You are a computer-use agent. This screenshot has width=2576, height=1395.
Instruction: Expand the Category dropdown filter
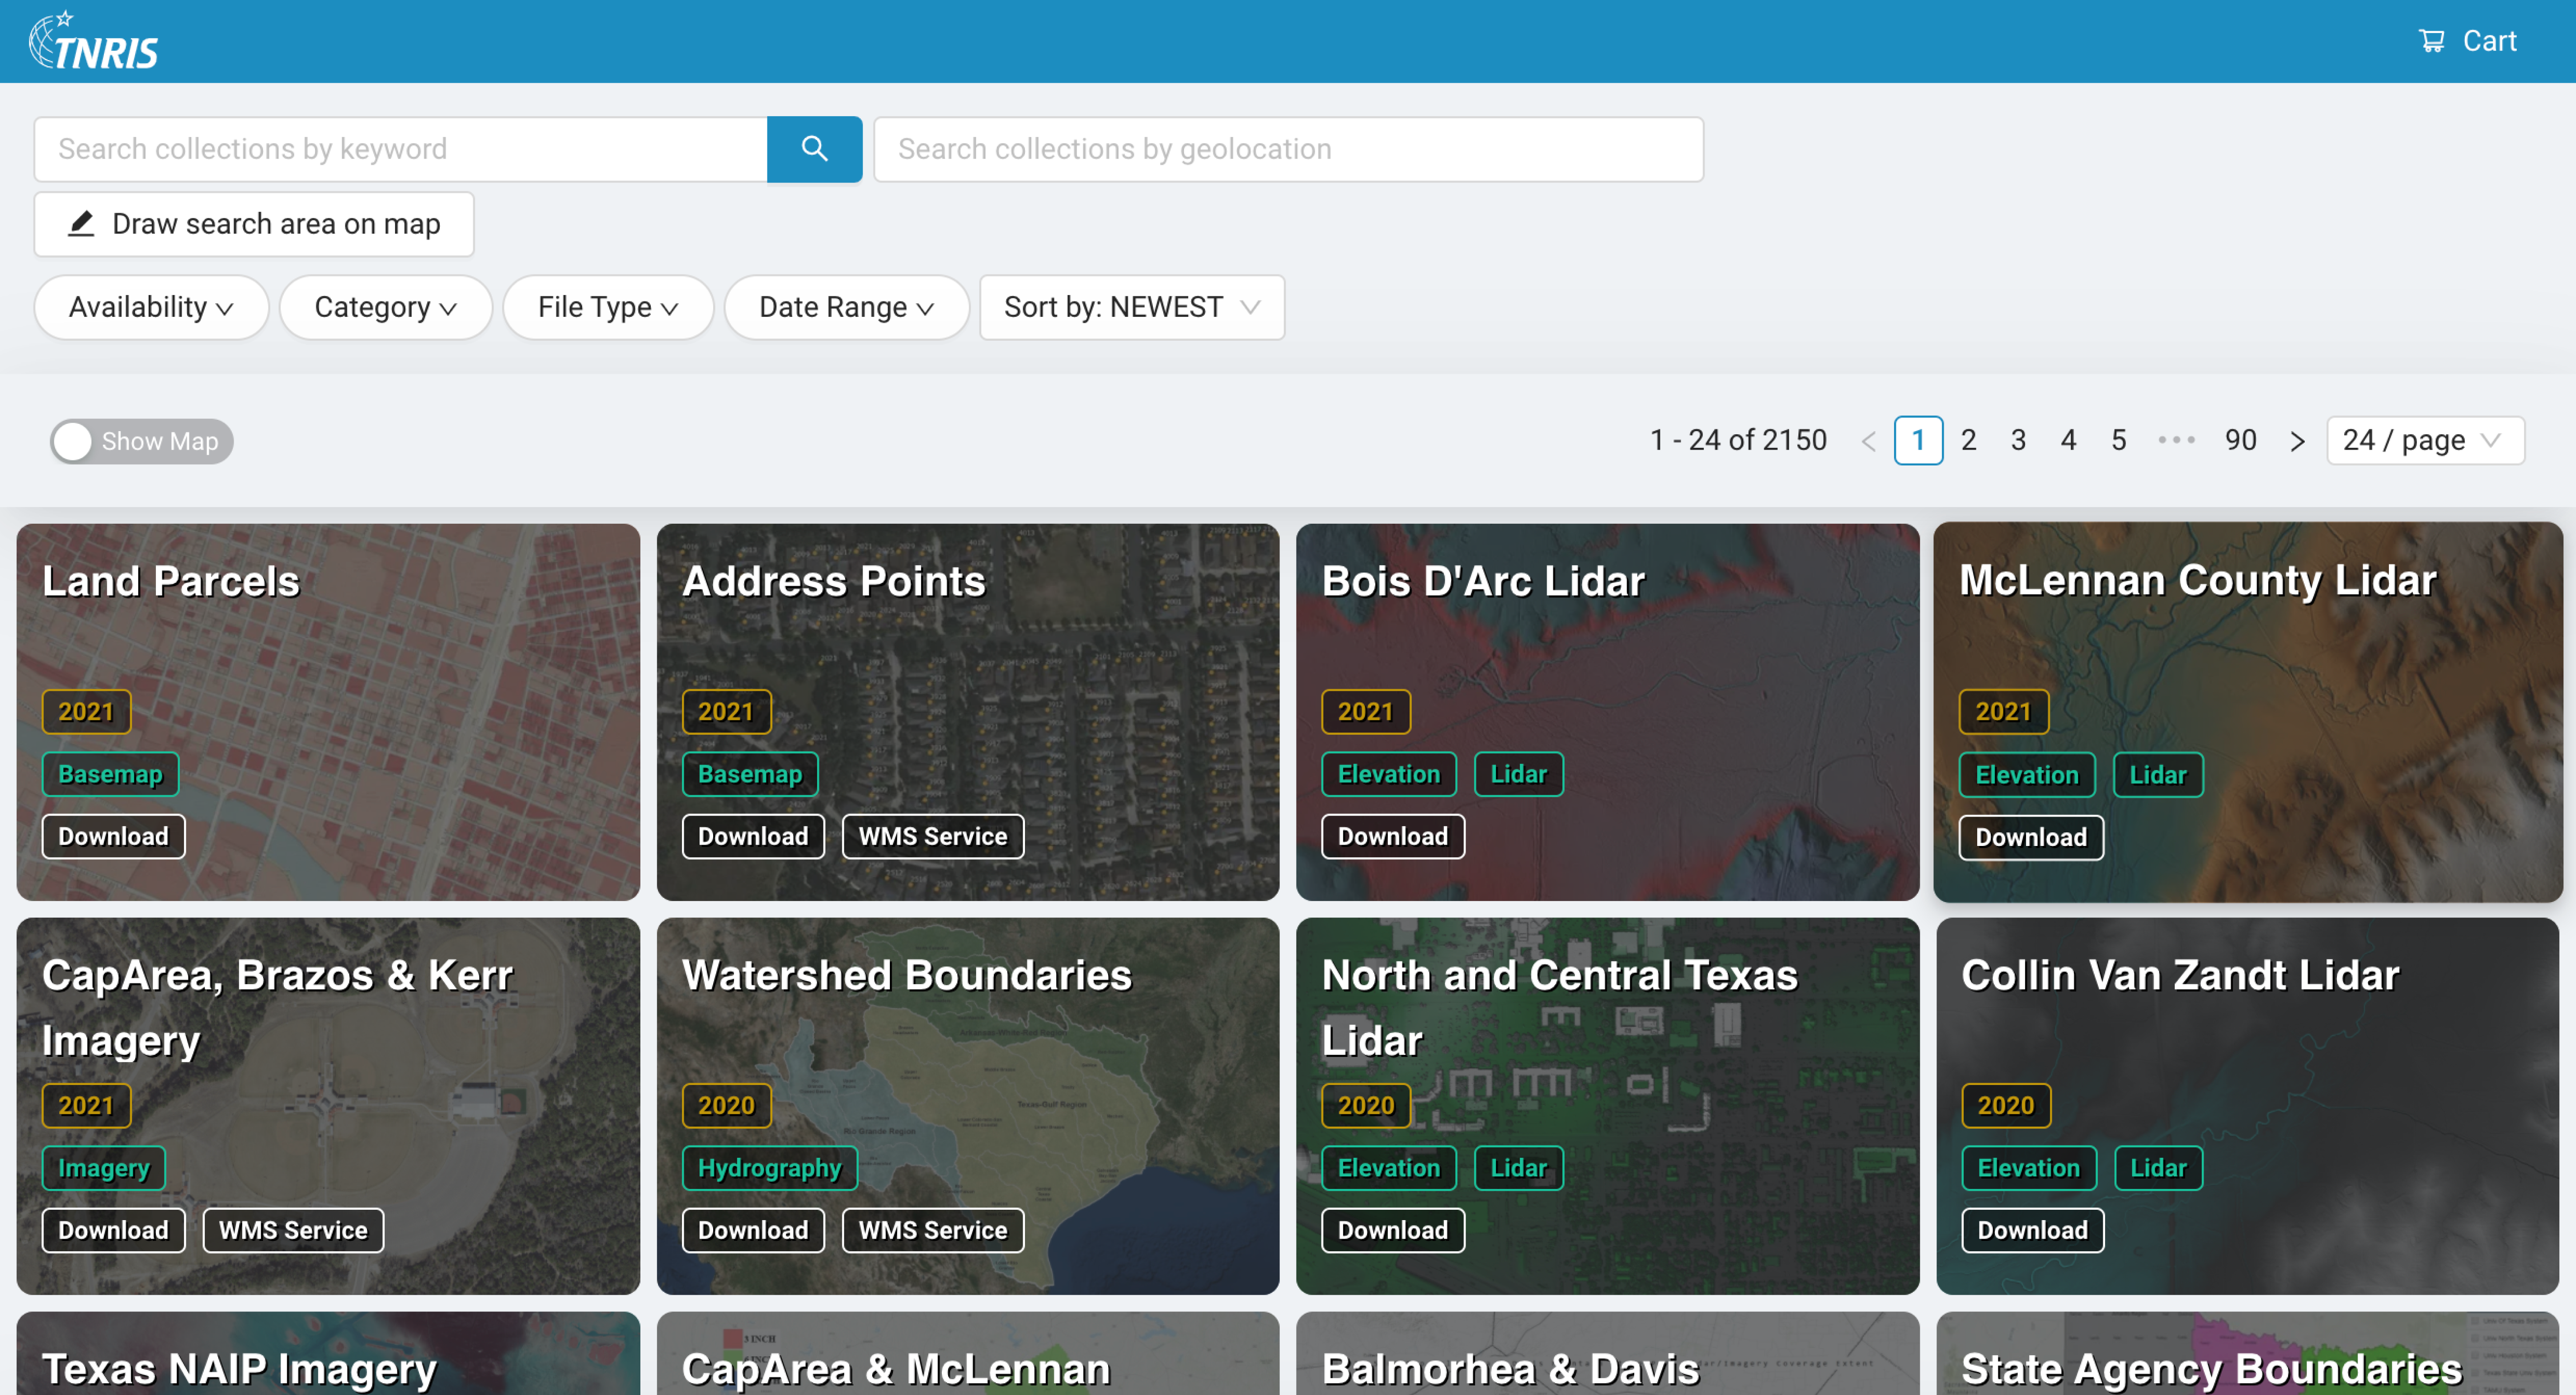(x=385, y=308)
